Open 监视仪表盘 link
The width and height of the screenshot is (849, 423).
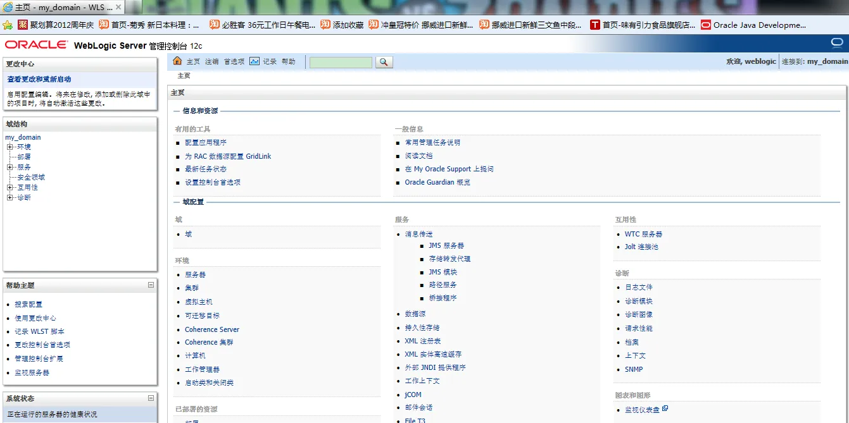pos(643,410)
